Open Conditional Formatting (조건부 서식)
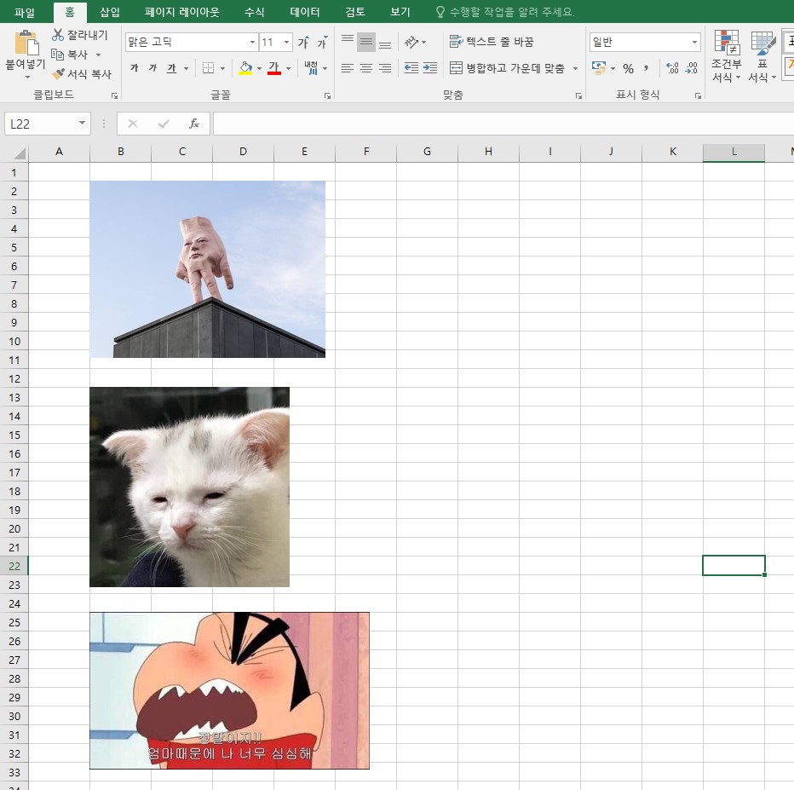Image resolution: width=794 pixels, height=790 pixels. pos(726,56)
